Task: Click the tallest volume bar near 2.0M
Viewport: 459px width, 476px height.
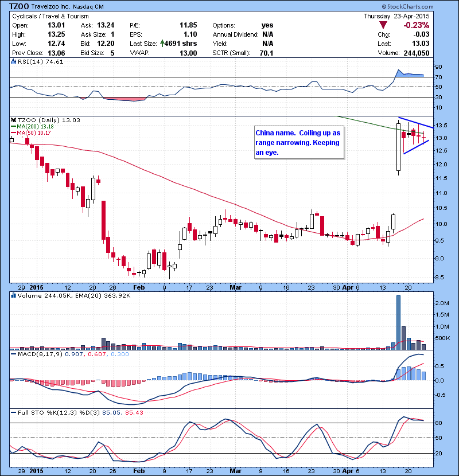Action: coord(398,323)
